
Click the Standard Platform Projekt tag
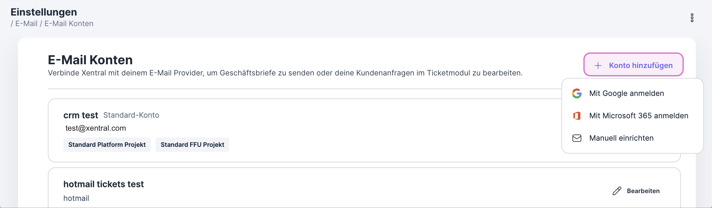(107, 145)
